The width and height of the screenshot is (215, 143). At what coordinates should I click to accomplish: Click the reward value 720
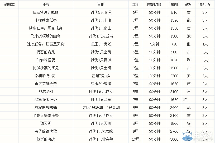click(x=174, y=44)
